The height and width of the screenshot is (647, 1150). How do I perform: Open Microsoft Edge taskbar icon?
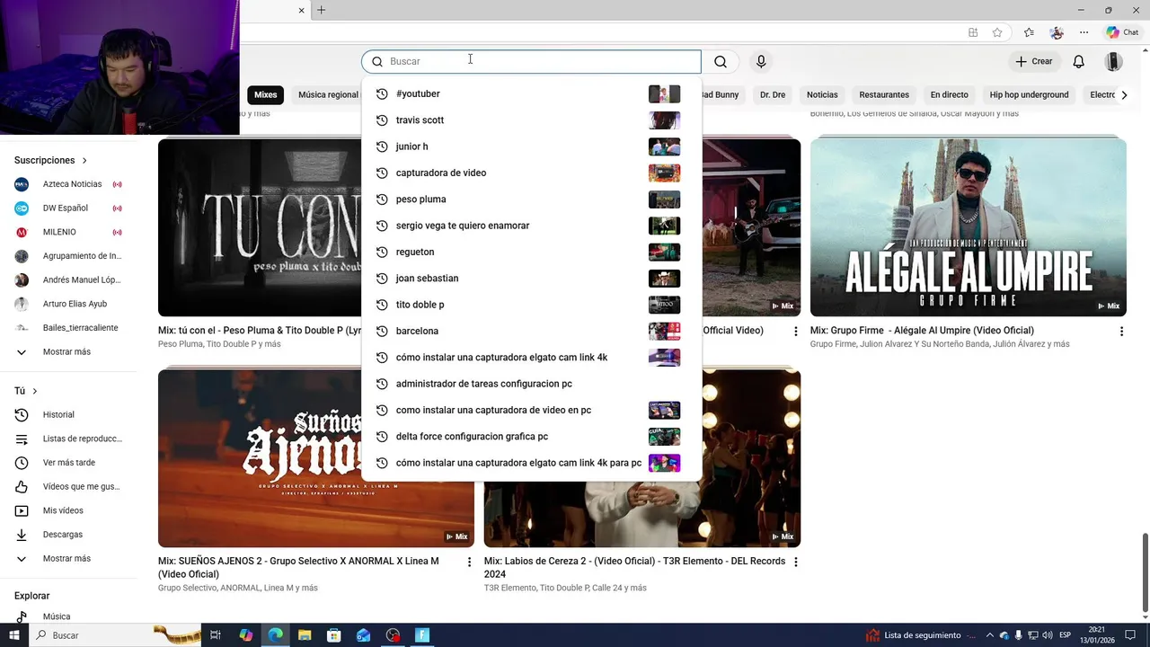click(276, 635)
